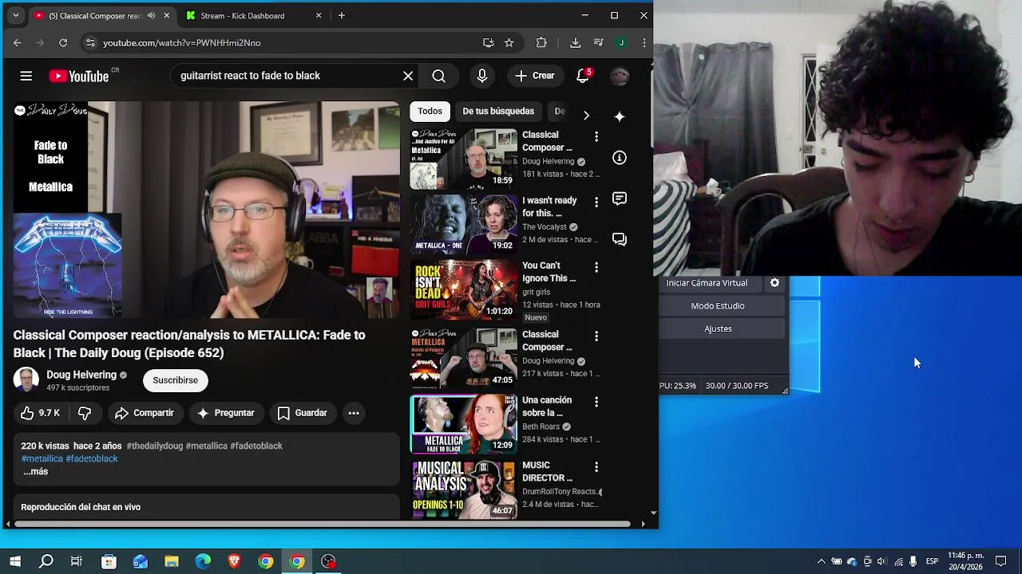
Task: Play The Vocalyst Metallica One thumbnail
Action: pos(463,223)
